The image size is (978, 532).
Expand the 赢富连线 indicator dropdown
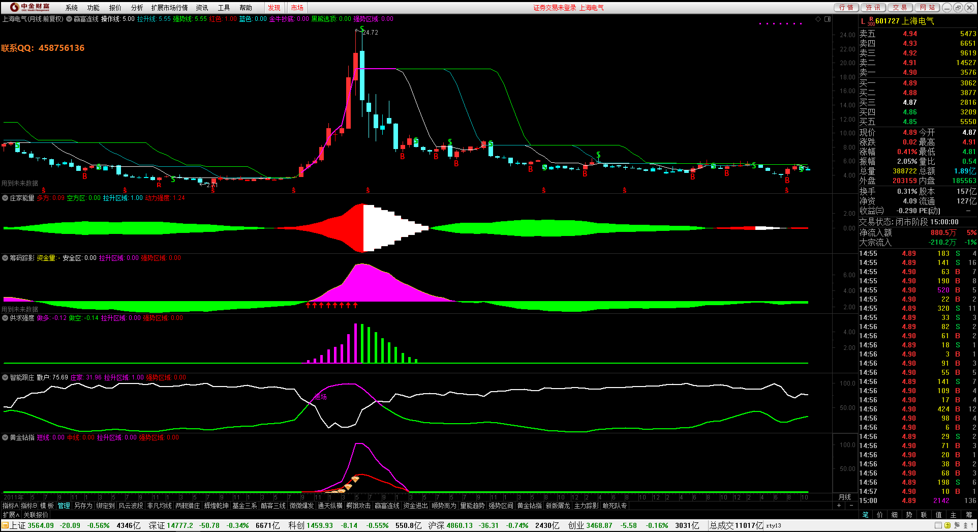pos(69,19)
